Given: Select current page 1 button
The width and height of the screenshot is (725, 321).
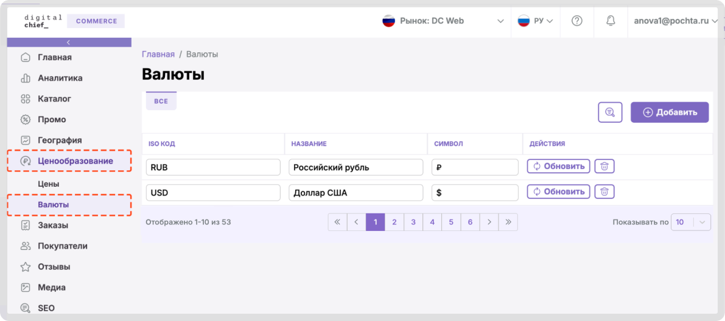Looking at the screenshot, I should [376, 222].
